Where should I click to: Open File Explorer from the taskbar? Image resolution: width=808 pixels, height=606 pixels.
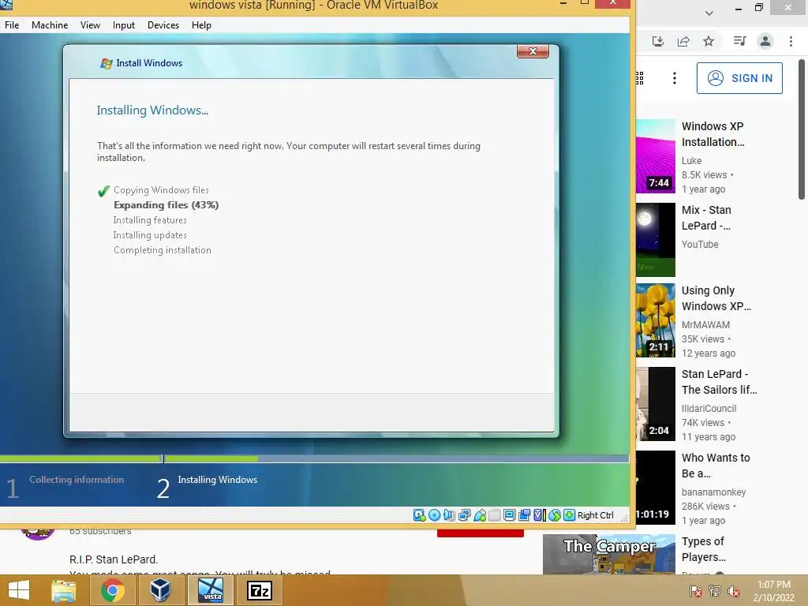[63, 590]
